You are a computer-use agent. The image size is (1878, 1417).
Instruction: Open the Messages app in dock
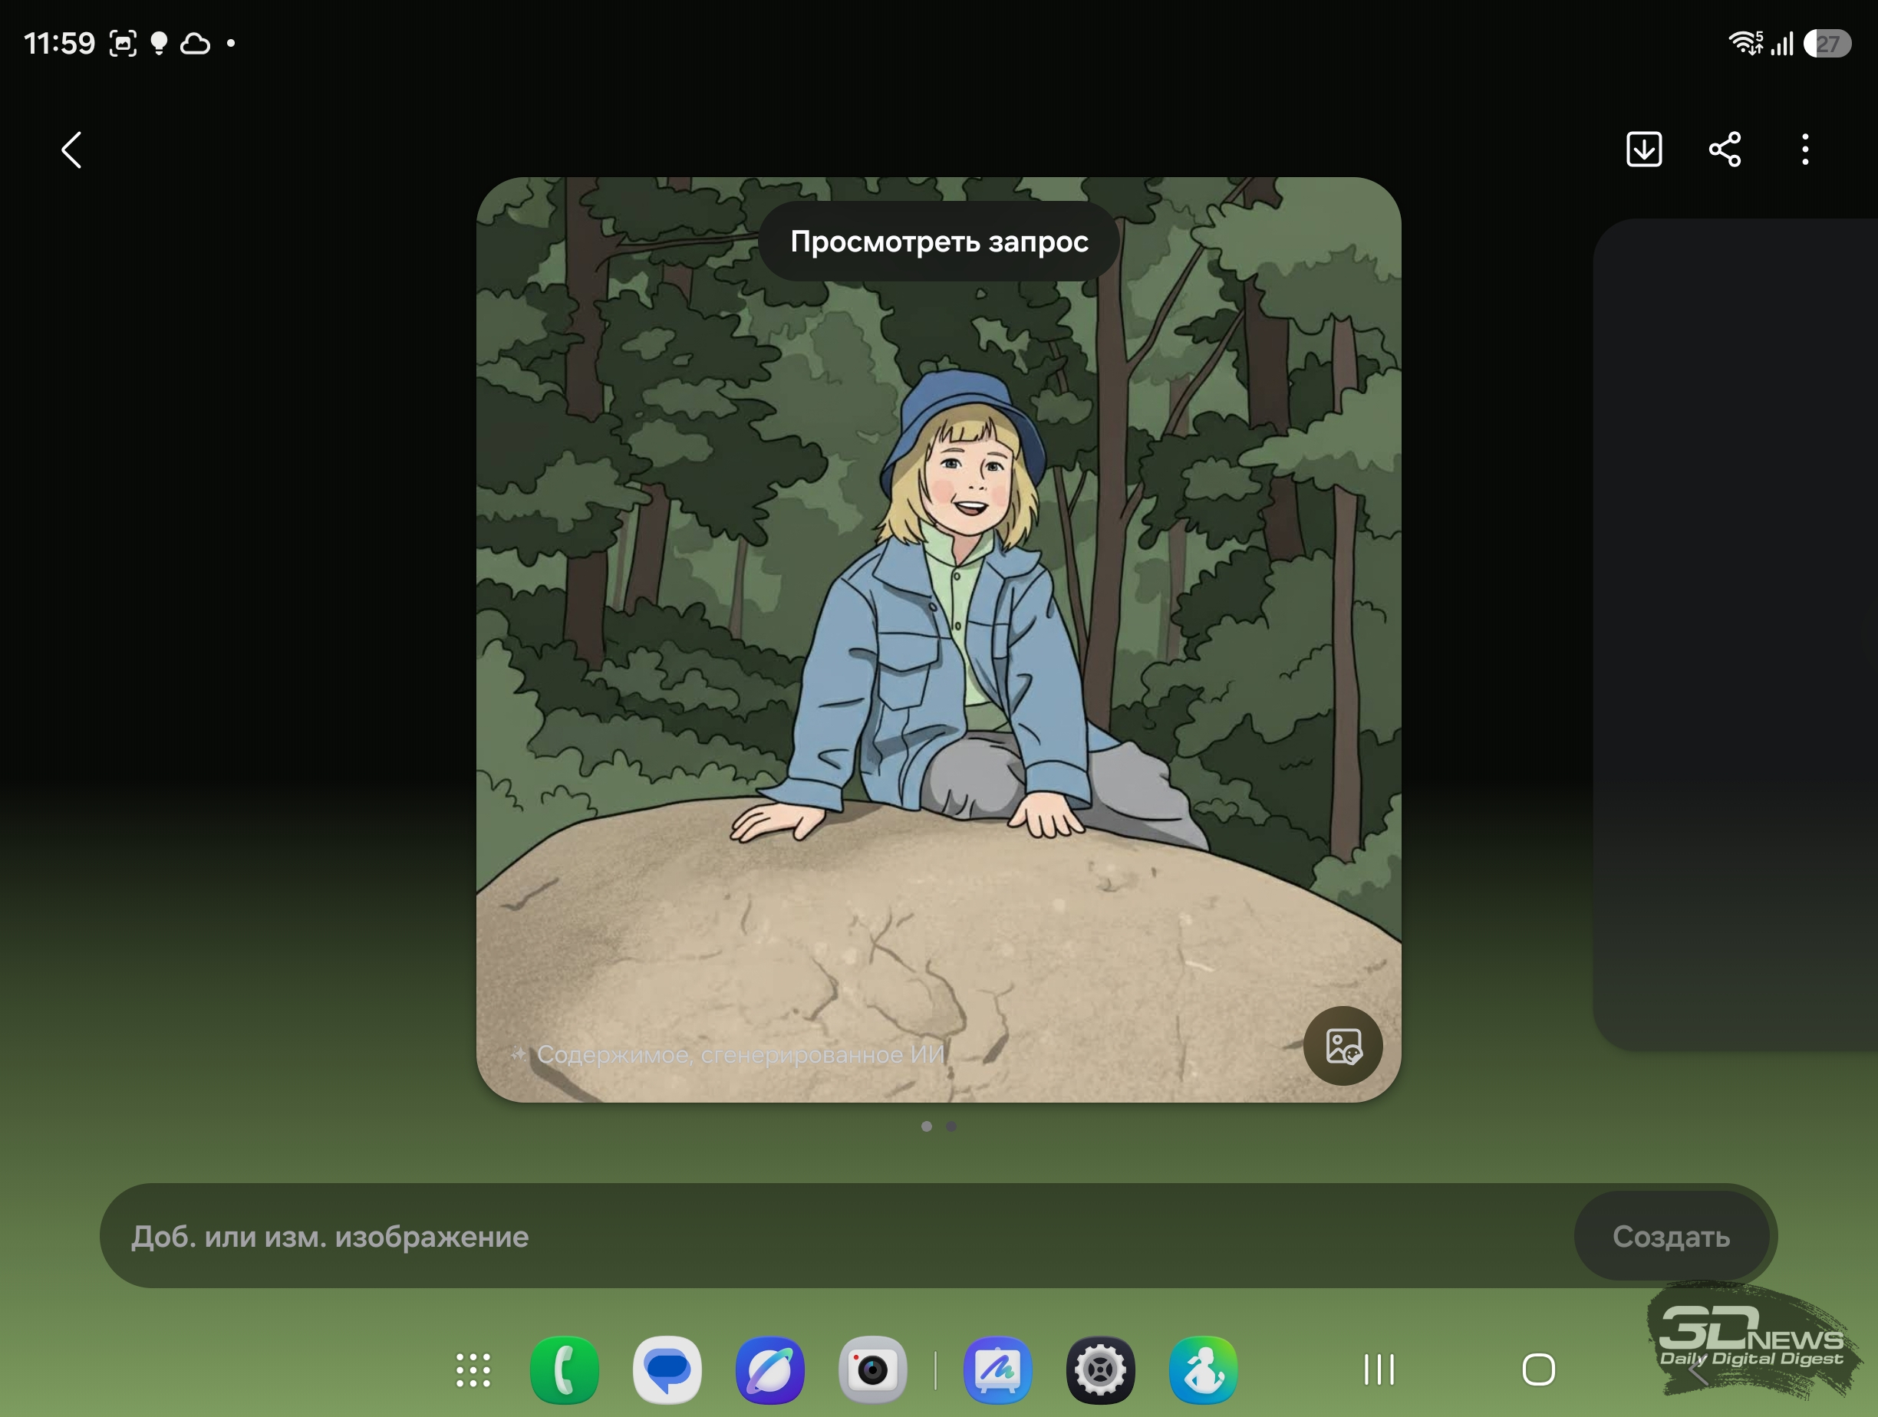click(667, 1370)
